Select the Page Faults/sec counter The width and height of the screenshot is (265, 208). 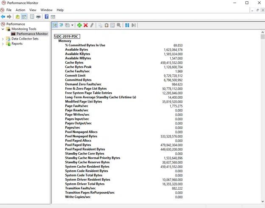76,106
